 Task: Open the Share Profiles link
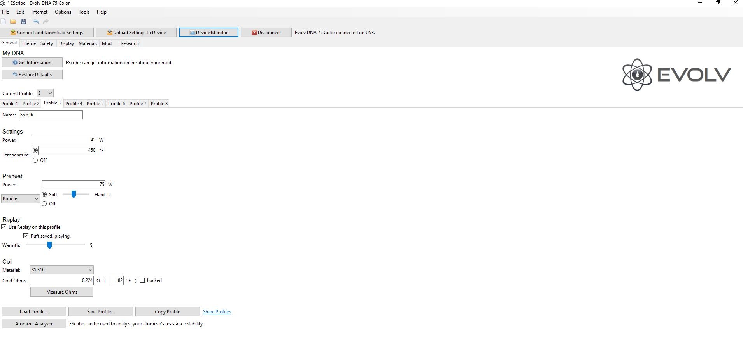click(217, 312)
